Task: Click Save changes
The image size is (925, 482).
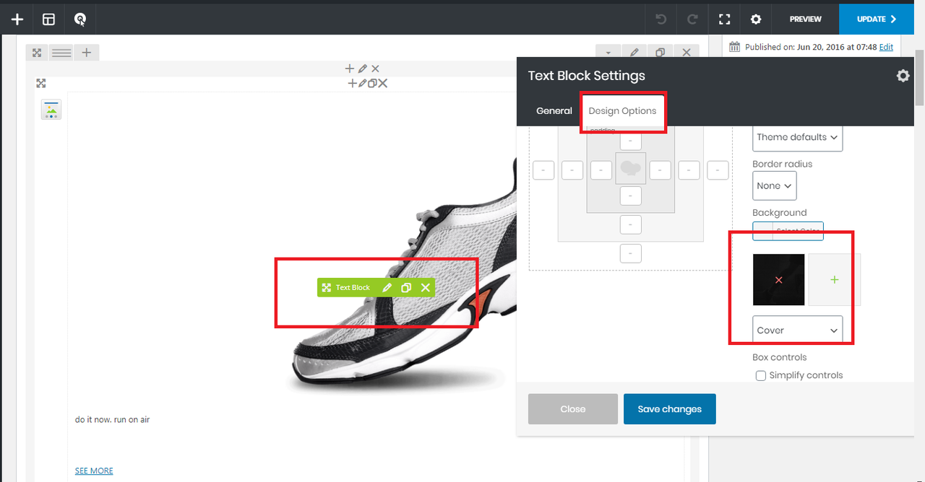Action: (670, 409)
